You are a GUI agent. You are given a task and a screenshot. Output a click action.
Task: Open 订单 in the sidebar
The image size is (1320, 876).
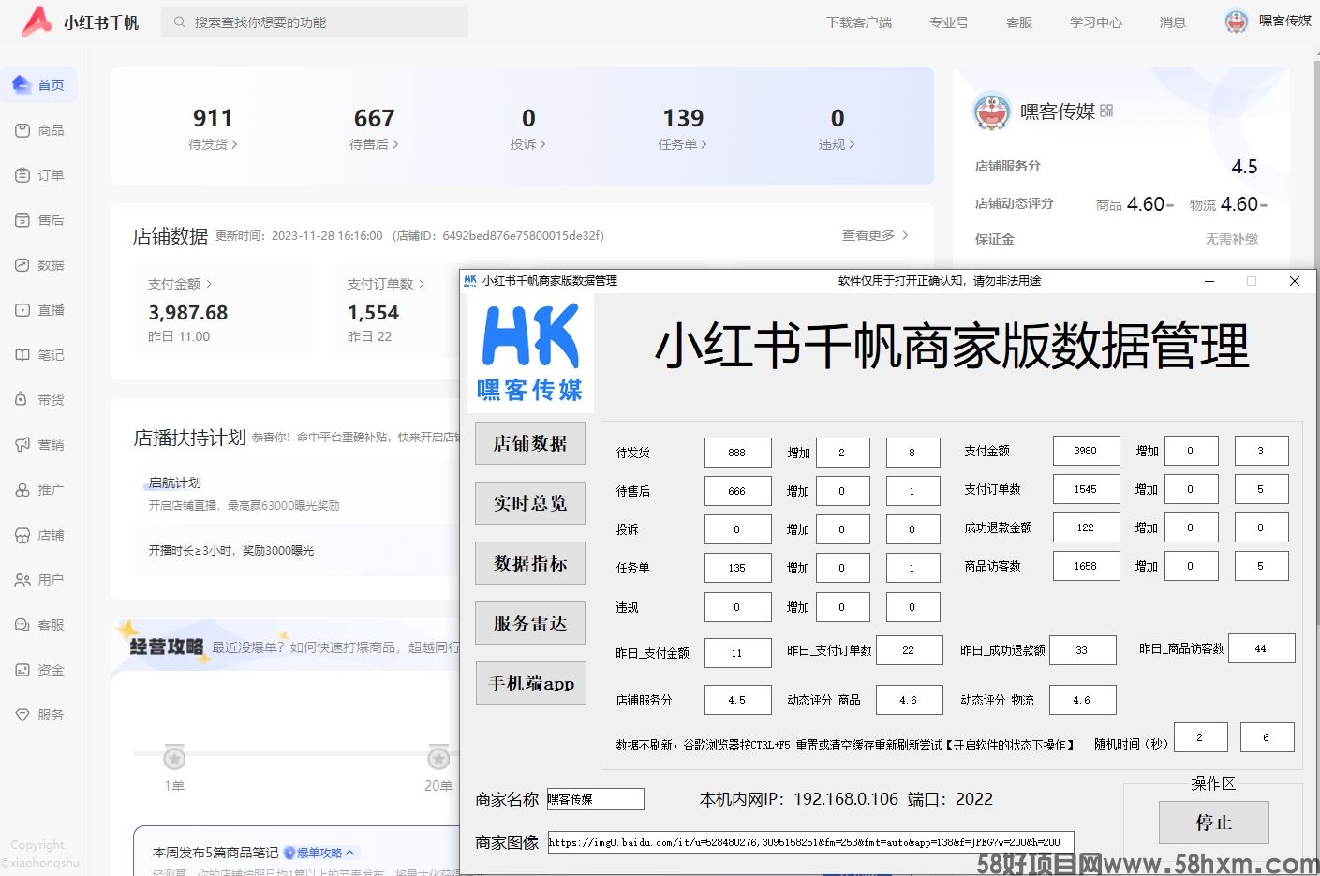click(38, 175)
